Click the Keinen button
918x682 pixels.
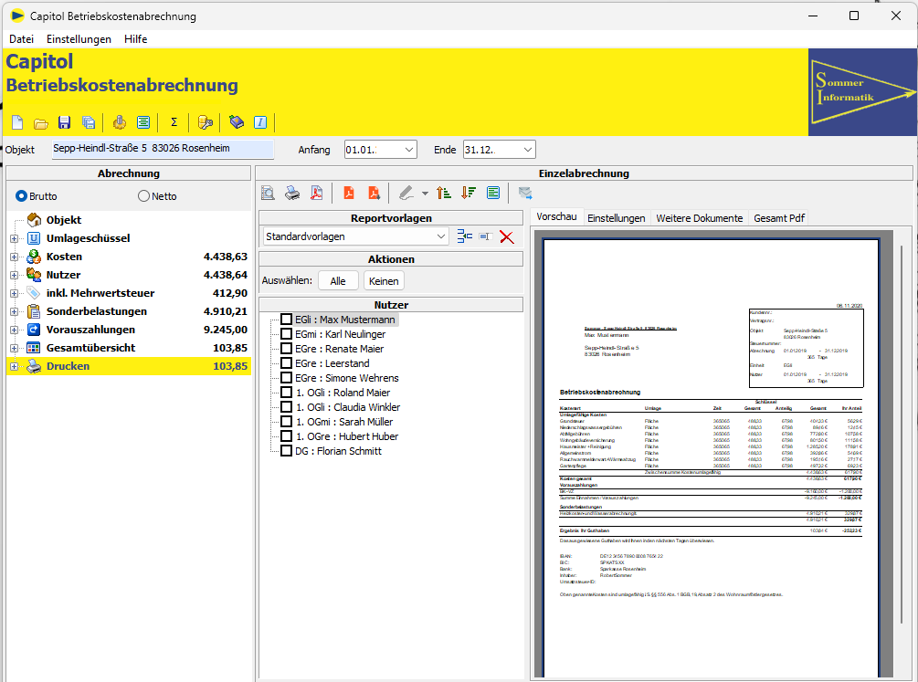click(x=384, y=281)
